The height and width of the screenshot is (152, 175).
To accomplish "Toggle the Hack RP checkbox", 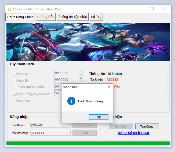I will (x=15, y=74).
